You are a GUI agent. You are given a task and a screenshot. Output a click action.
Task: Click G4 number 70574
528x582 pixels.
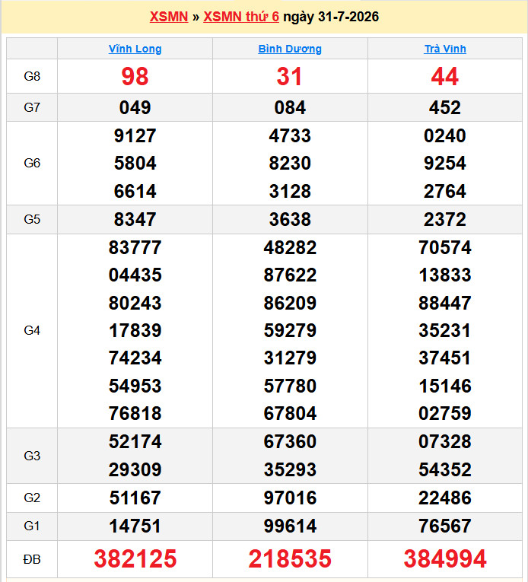click(445, 247)
